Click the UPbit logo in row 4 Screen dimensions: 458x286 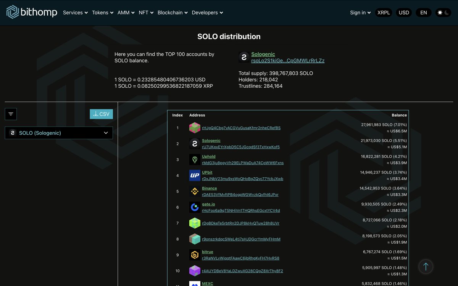pyautogui.click(x=195, y=175)
